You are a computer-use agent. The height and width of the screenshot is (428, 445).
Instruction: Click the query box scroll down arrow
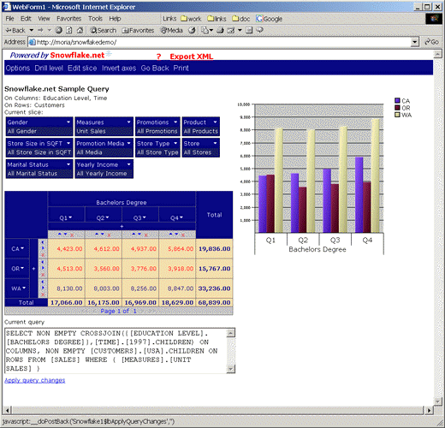(x=230, y=369)
